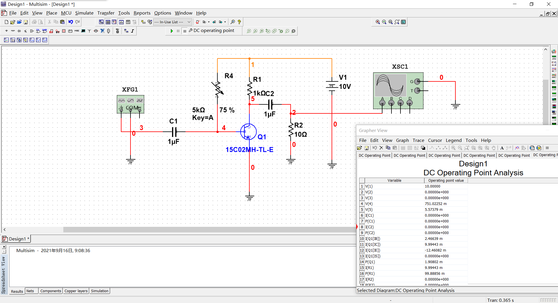Pause the running simulation
The image size is (558, 303).
click(178, 31)
